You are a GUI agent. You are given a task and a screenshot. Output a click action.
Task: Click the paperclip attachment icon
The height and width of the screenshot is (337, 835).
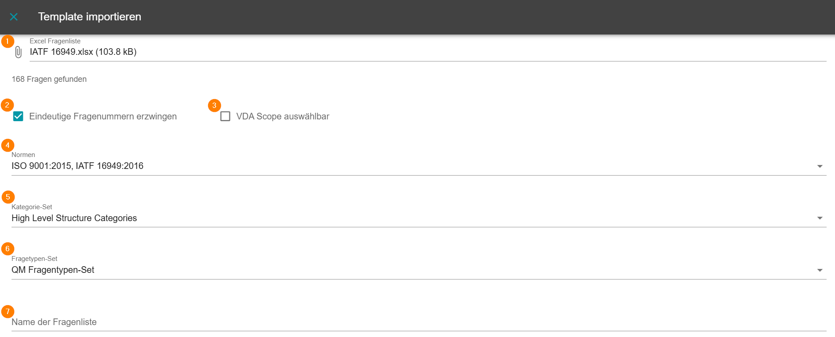tap(18, 52)
